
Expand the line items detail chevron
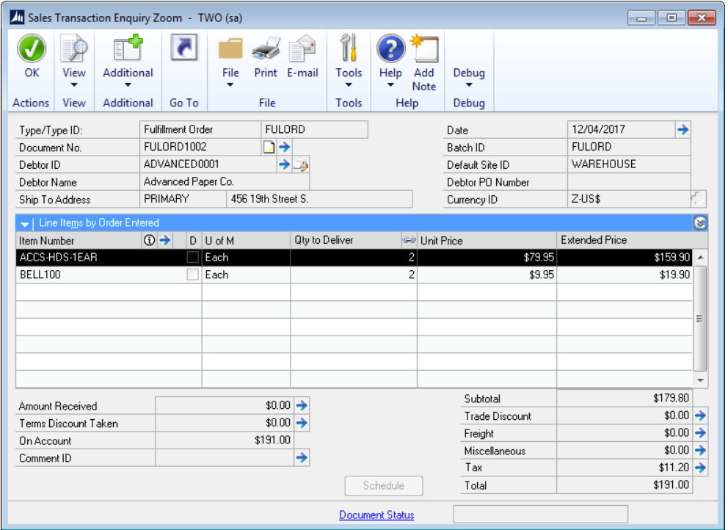700,223
